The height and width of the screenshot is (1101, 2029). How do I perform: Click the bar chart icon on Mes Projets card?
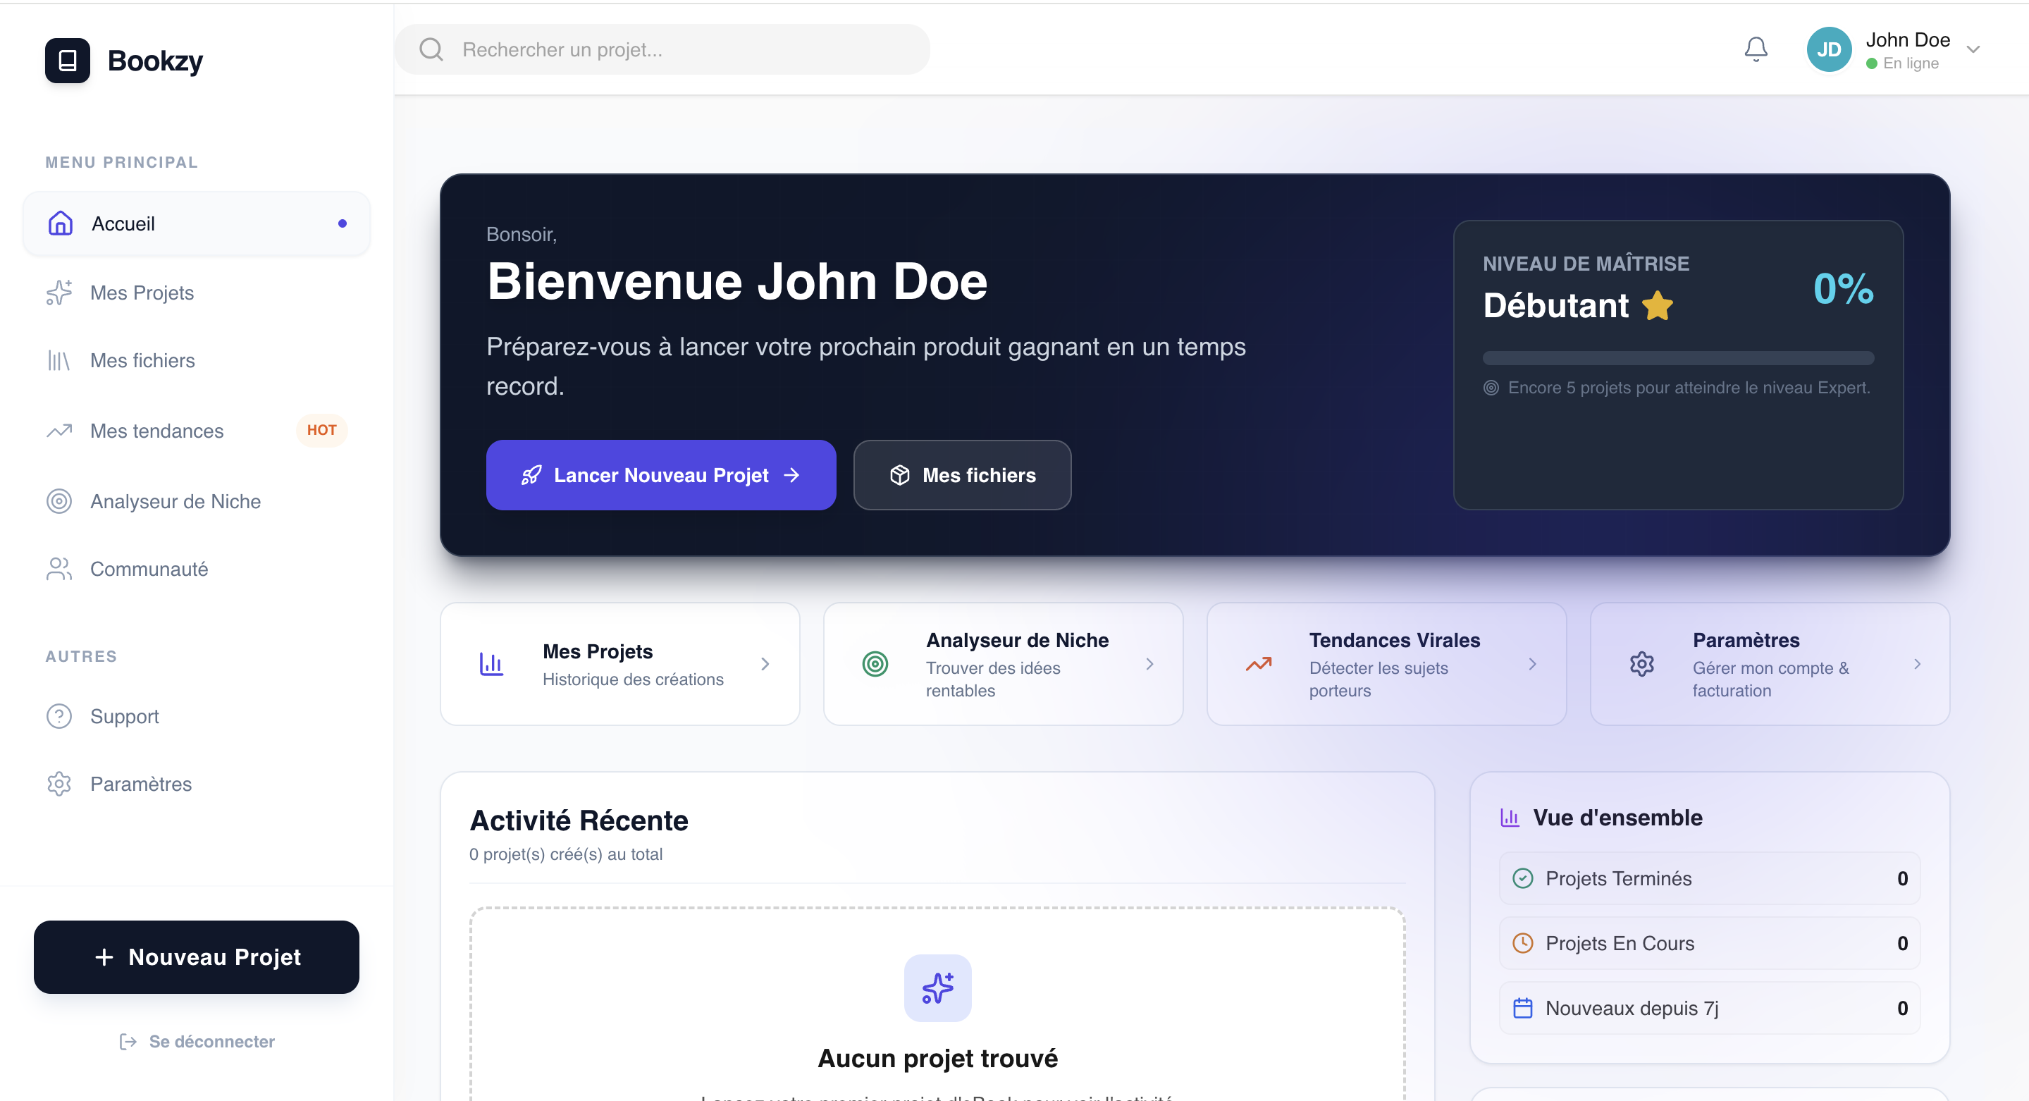pyautogui.click(x=491, y=664)
